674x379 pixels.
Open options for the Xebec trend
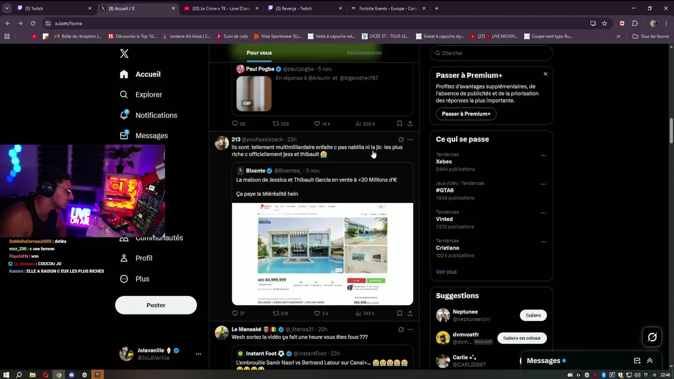click(543, 155)
